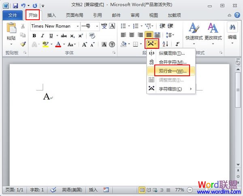Viewport: 243px width, 196px height.
Task: Apply yellow text highlight color
Action: (x=45, y=44)
